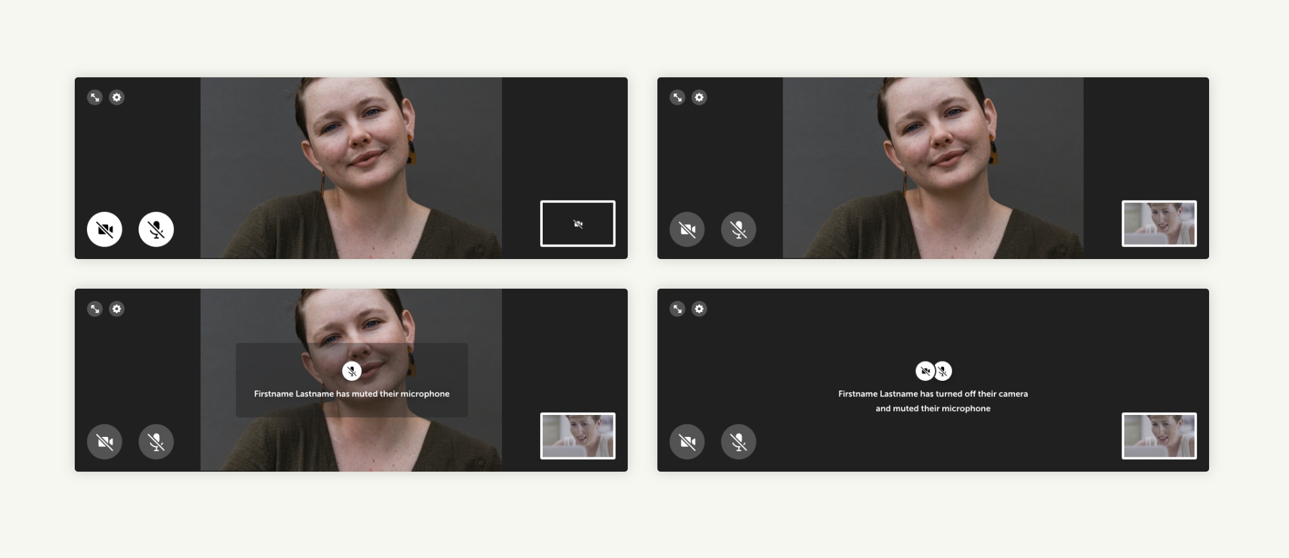This screenshot has width=1289, height=558.
Task: Toggle grey camera button in top-right panel
Action: (x=687, y=229)
